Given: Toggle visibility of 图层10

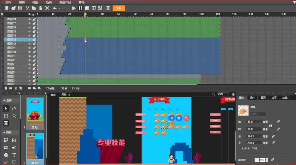Looking at the screenshot, I should [x=29, y=52].
